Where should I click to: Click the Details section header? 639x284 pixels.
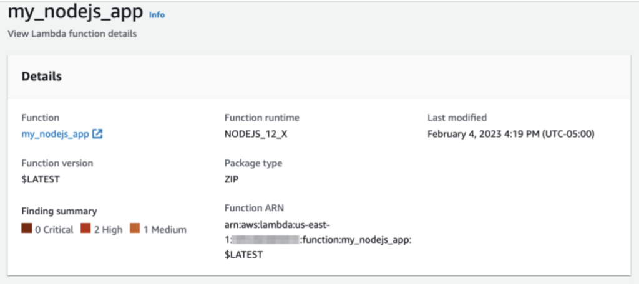pyautogui.click(x=42, y=76)
